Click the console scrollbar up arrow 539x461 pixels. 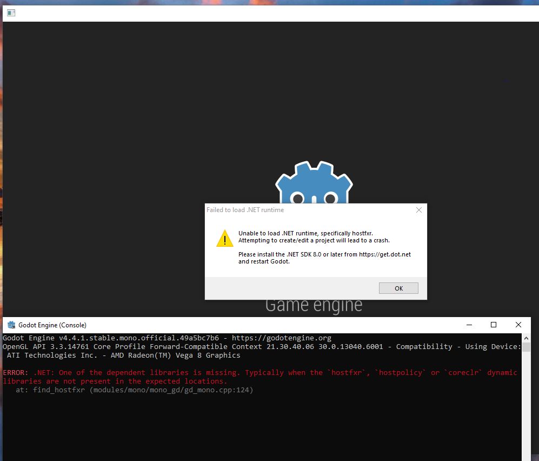point(526,338)
